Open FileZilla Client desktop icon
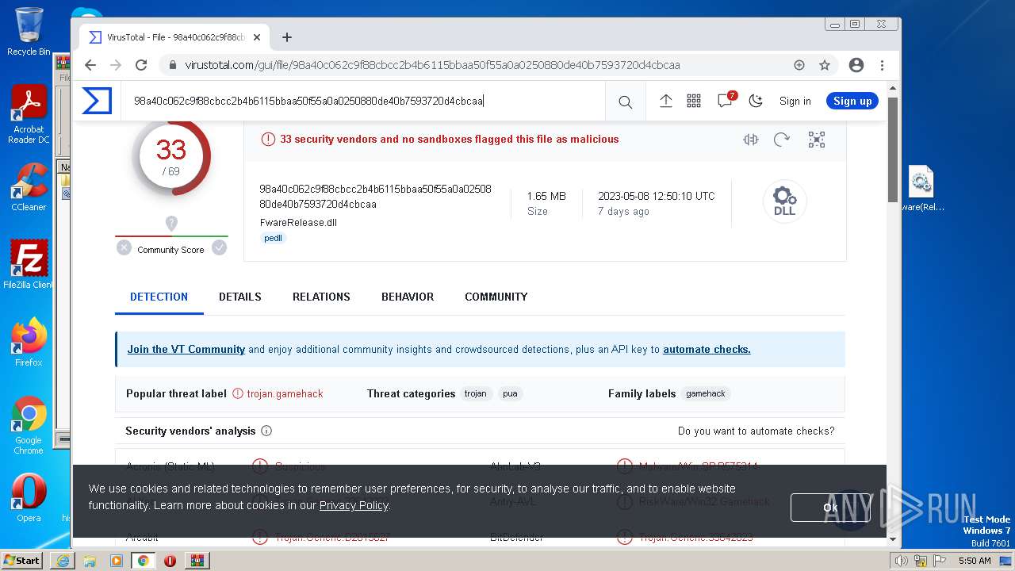The width and height of the screenshot is (1015, 571). 29,265
